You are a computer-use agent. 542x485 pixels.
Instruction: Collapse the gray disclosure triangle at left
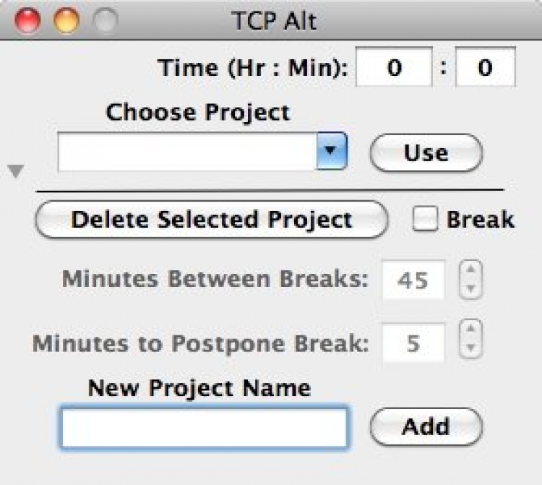tap(16, 171)
